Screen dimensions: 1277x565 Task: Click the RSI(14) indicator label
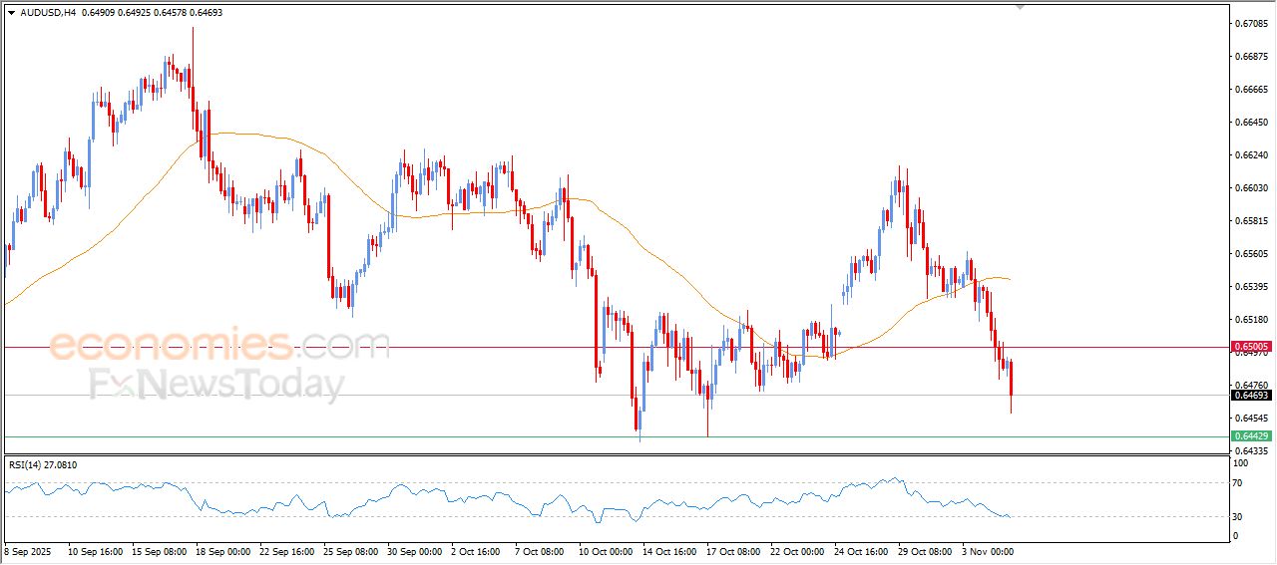pos(29,464)
